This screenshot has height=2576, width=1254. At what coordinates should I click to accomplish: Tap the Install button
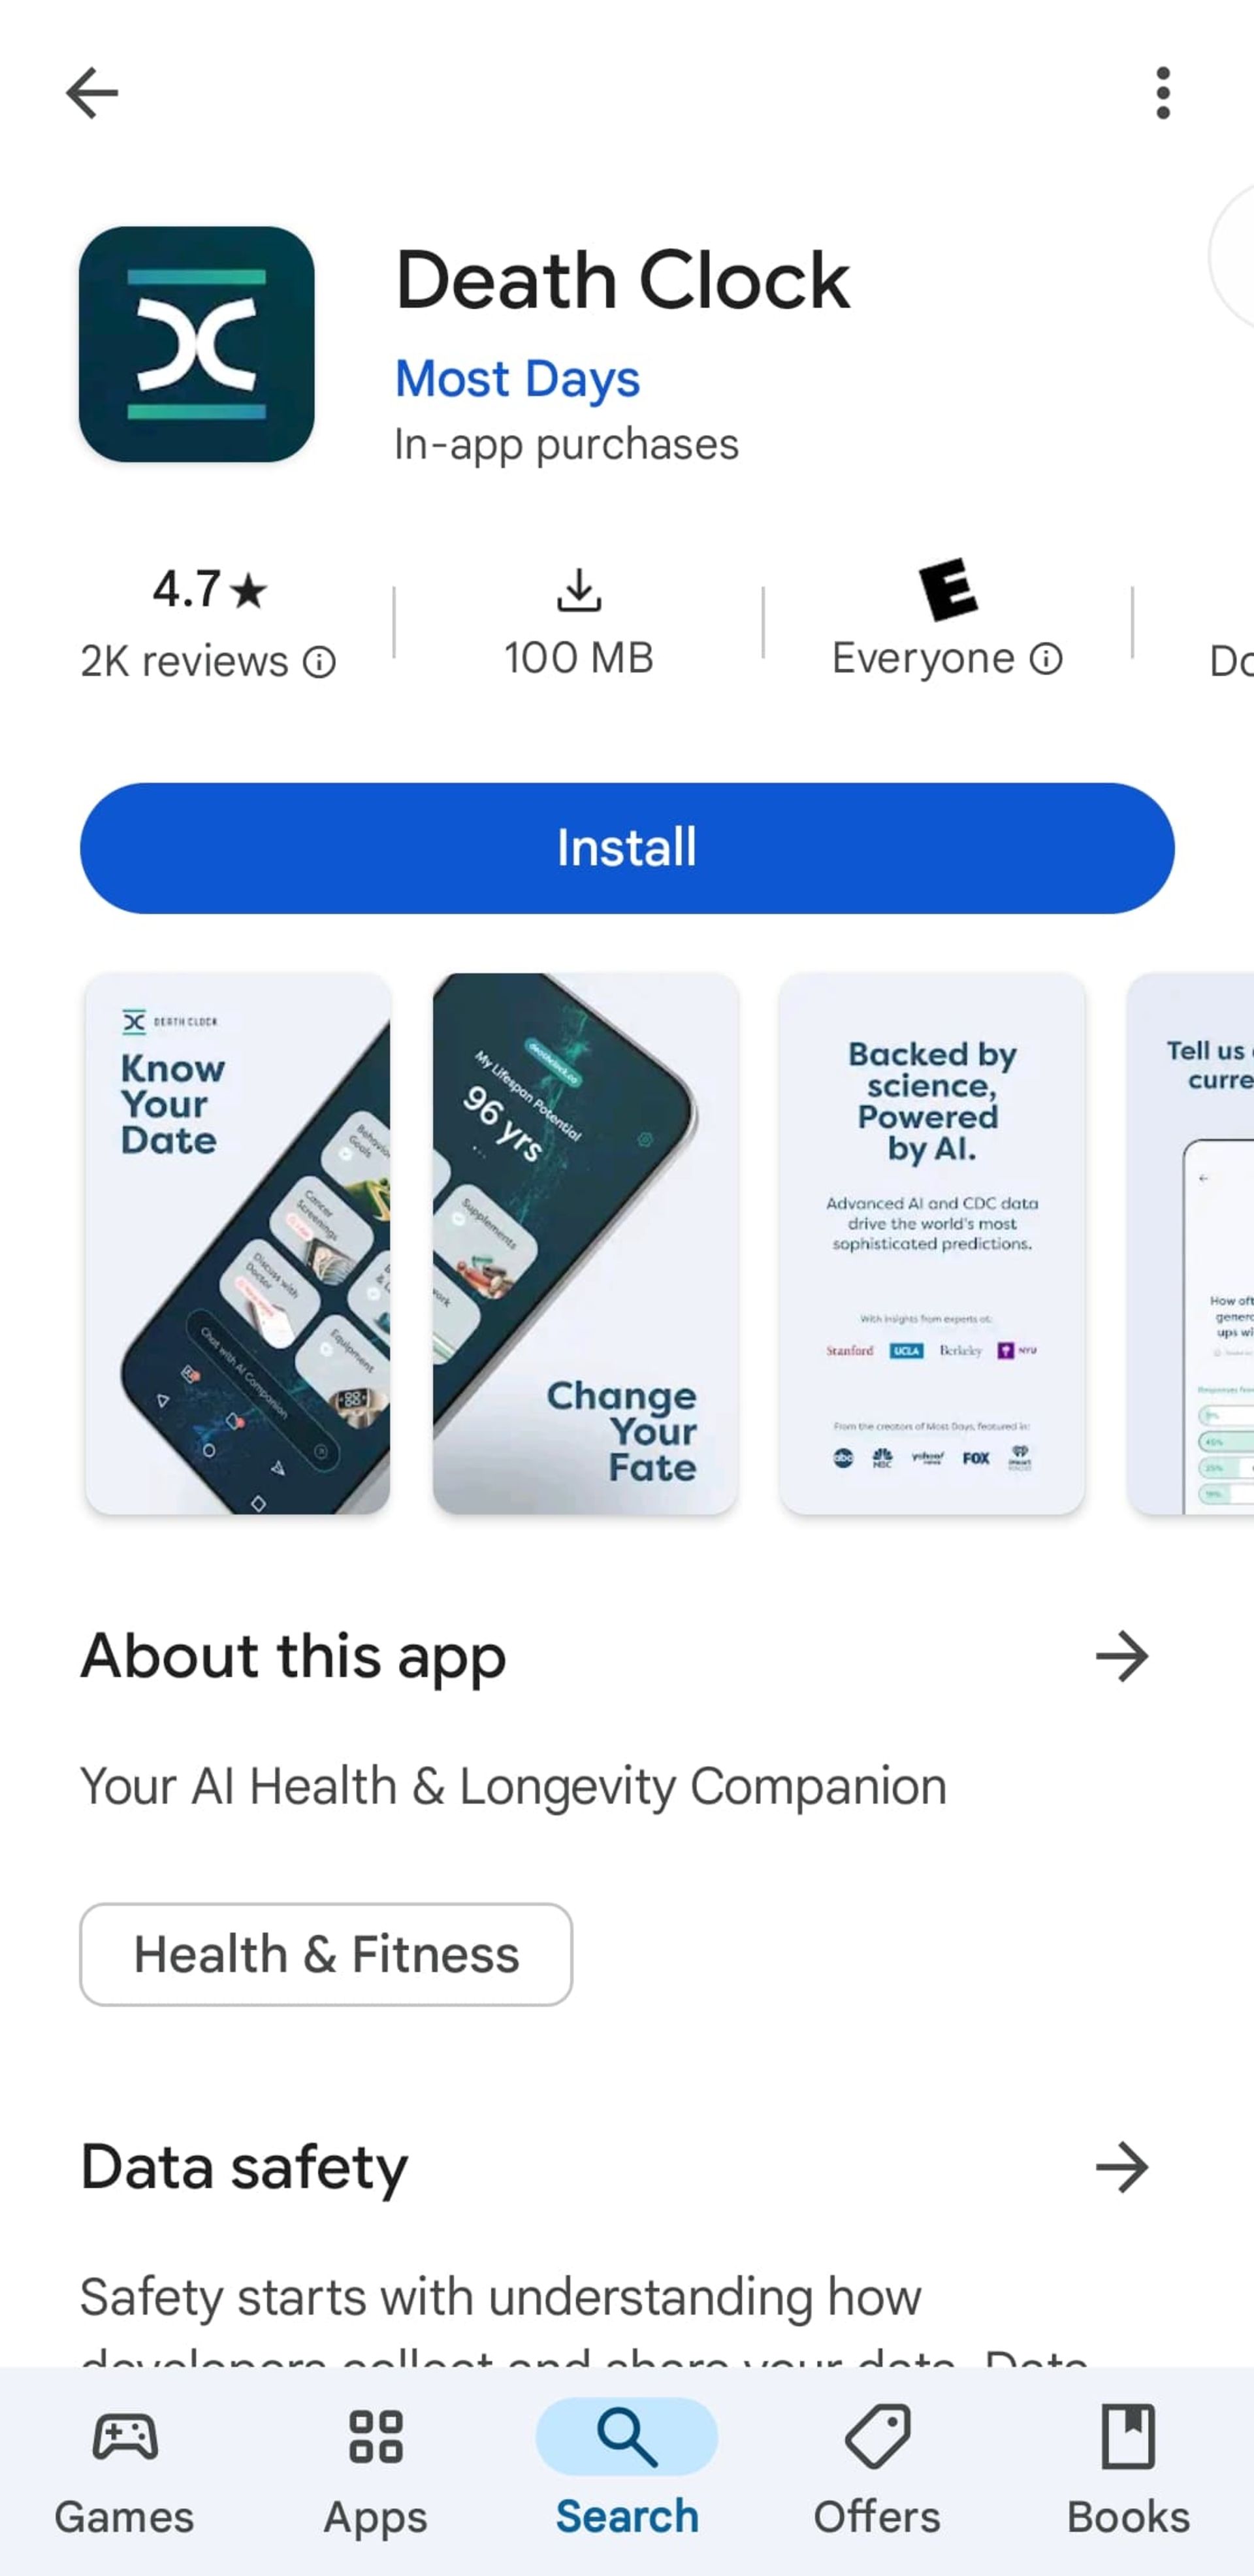click(627, 848)
